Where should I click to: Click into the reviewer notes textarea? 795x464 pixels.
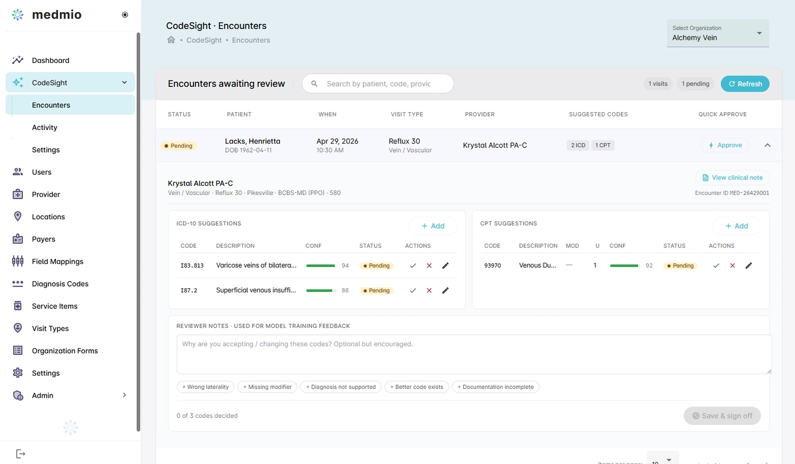(474, 354)
